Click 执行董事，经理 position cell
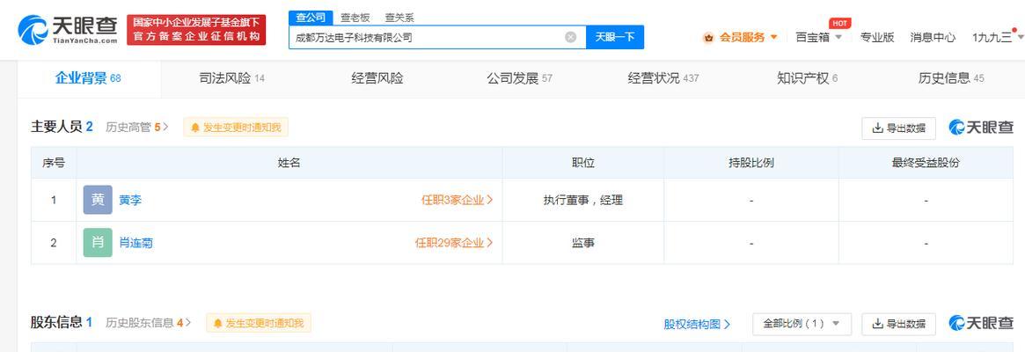 coord(583,201)
